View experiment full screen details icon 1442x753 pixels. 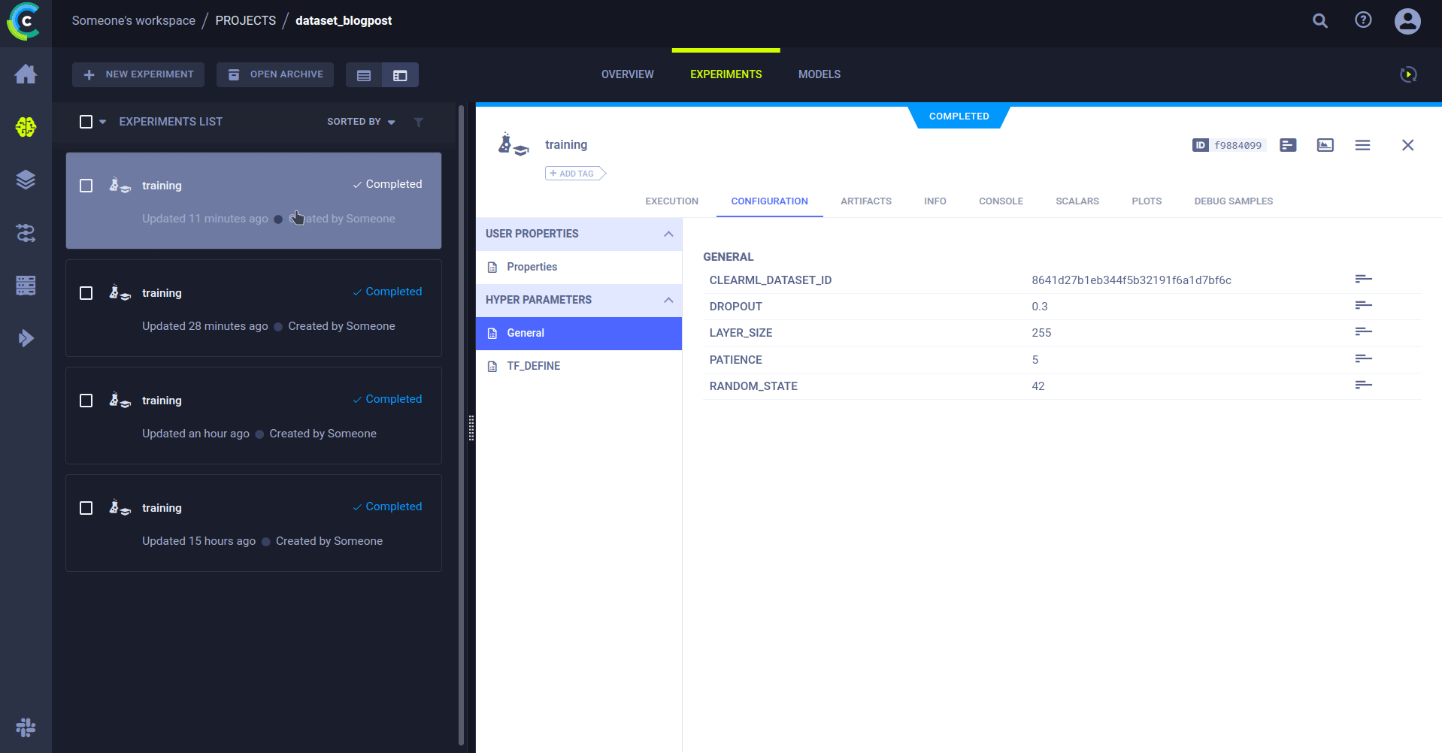[x=1325, y=145]
